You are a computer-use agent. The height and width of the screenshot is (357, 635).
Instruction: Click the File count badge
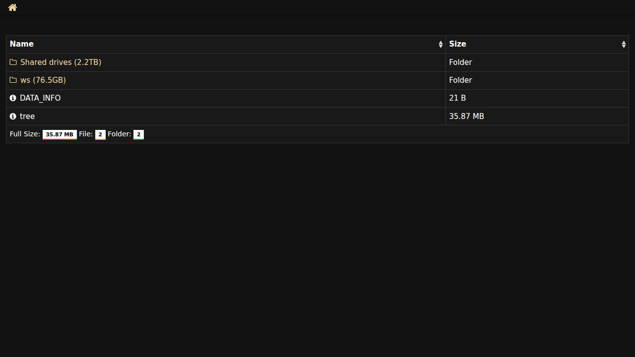coord(100,134)
